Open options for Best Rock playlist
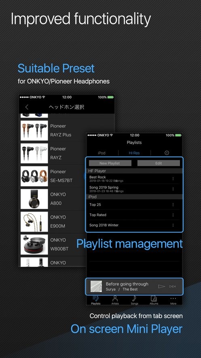The height and width of the screenshot is (358, 201). 173,178
